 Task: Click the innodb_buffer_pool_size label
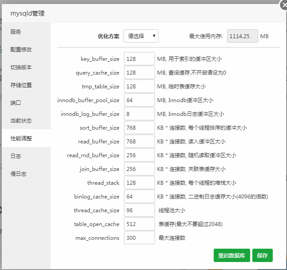[x=88, y=100]
